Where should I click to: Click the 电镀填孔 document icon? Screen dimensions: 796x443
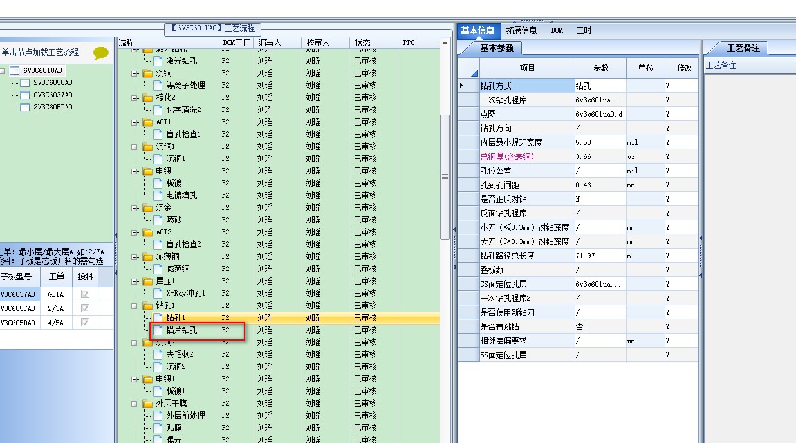158,195
